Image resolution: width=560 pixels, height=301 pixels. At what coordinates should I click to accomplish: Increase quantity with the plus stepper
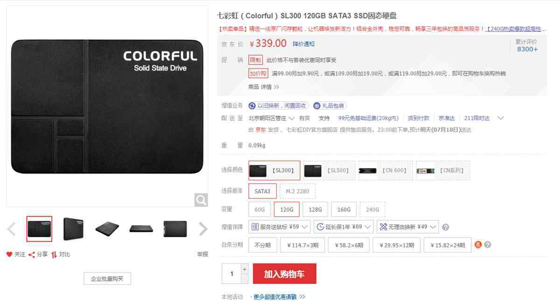245,269
